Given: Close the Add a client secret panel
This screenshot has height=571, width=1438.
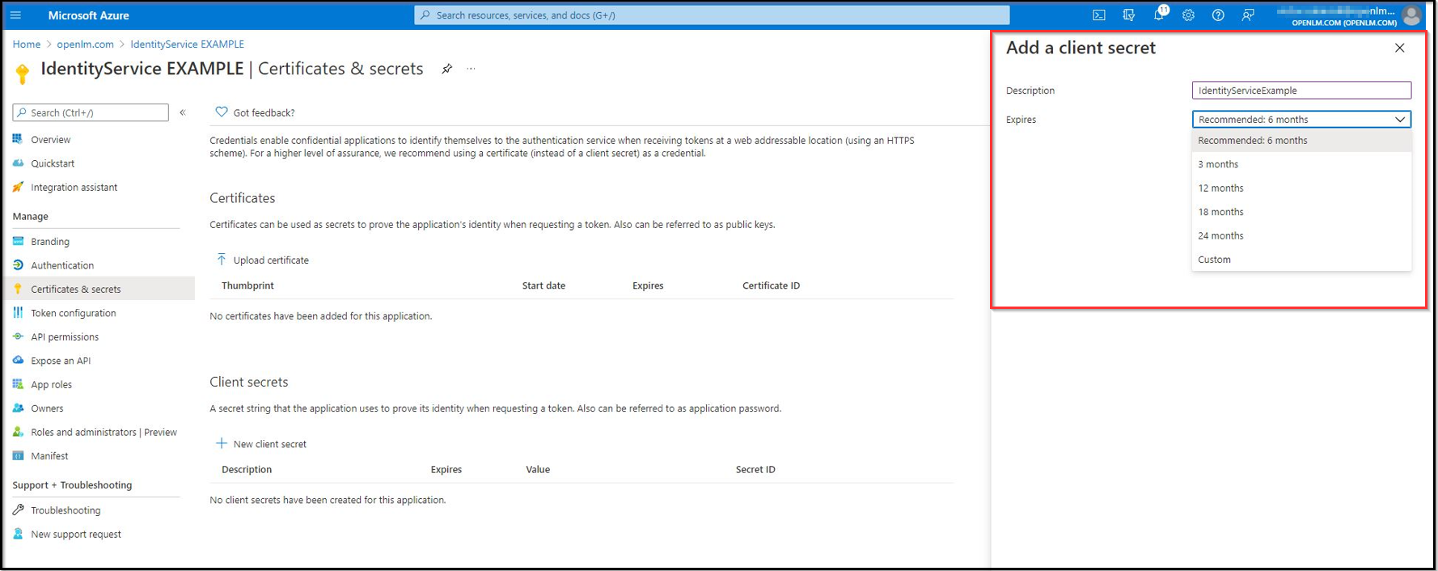Looking at the screenshot, I should (1399, 49).
